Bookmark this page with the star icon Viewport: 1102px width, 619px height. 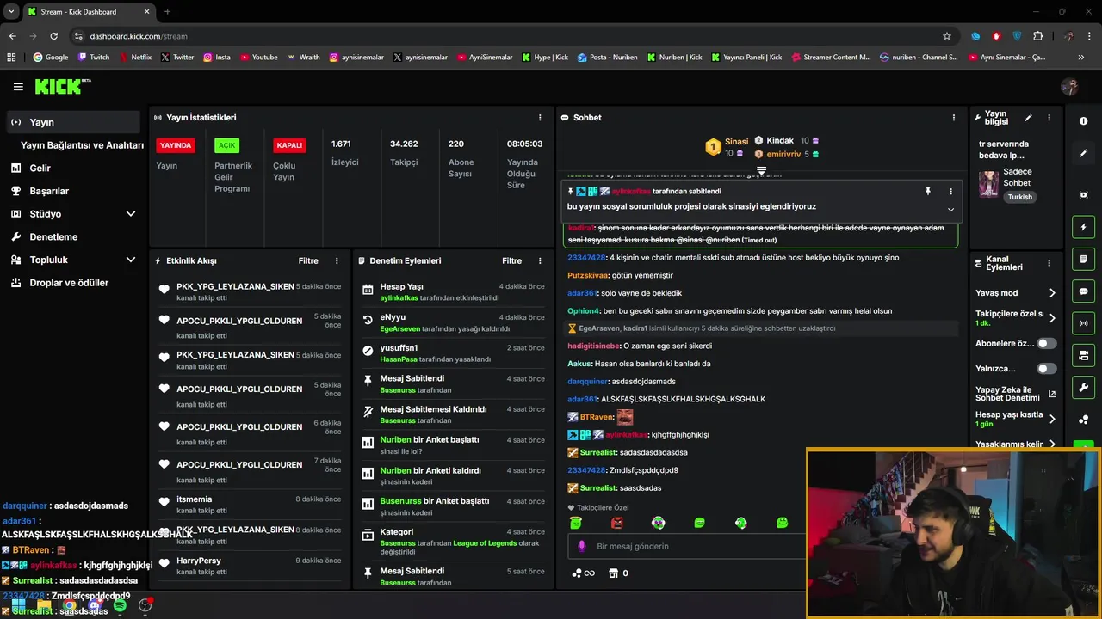[947, 36]
